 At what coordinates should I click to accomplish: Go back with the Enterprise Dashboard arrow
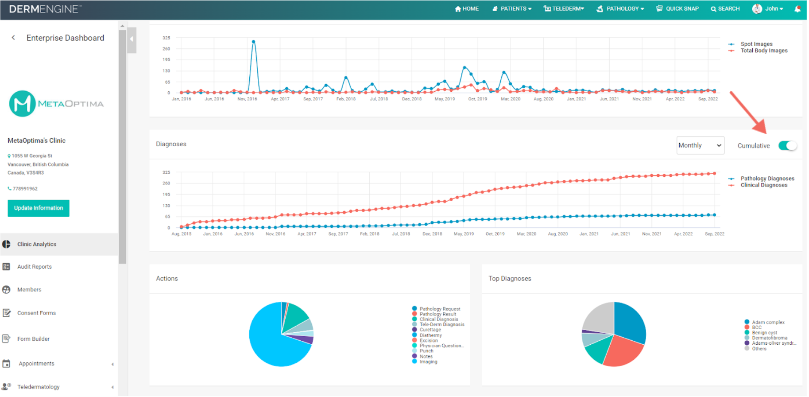click(13, 38)
